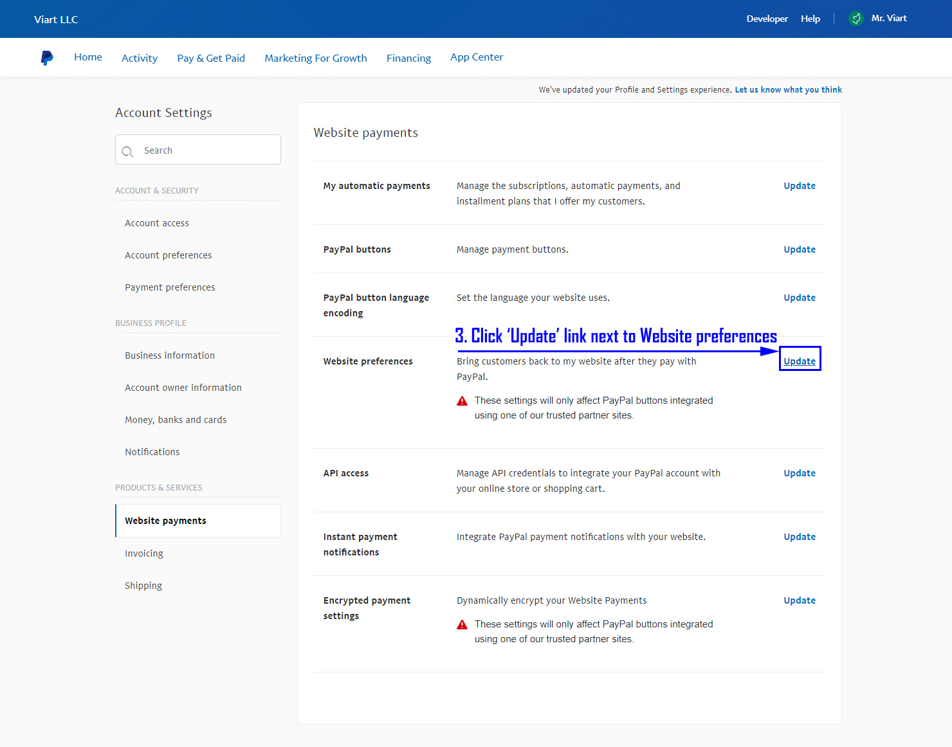This screenshot has width=952, height=747.
Task: Click 'Instant payment notifications' label
Action: tap(360, 544)
